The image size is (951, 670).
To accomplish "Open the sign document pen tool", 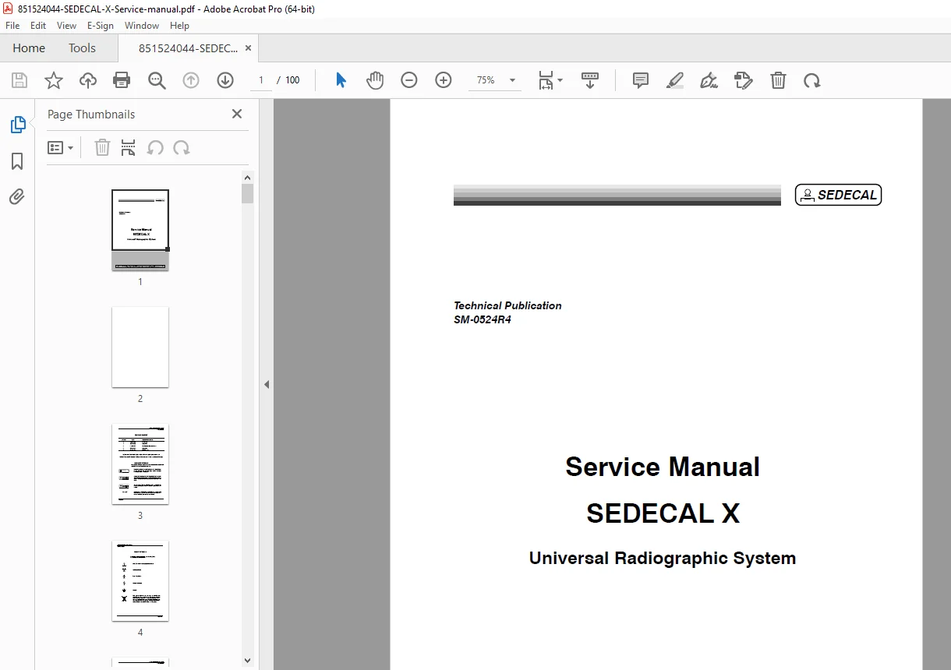I will (x=709, y=80).
